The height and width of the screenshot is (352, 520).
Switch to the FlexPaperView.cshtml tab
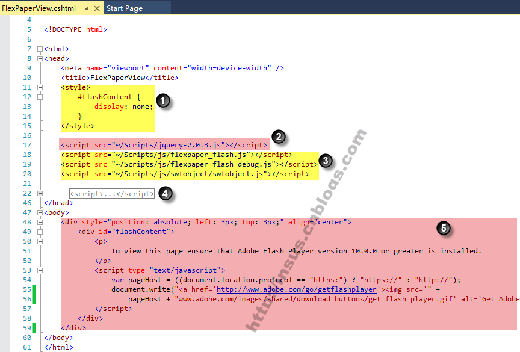39,8
